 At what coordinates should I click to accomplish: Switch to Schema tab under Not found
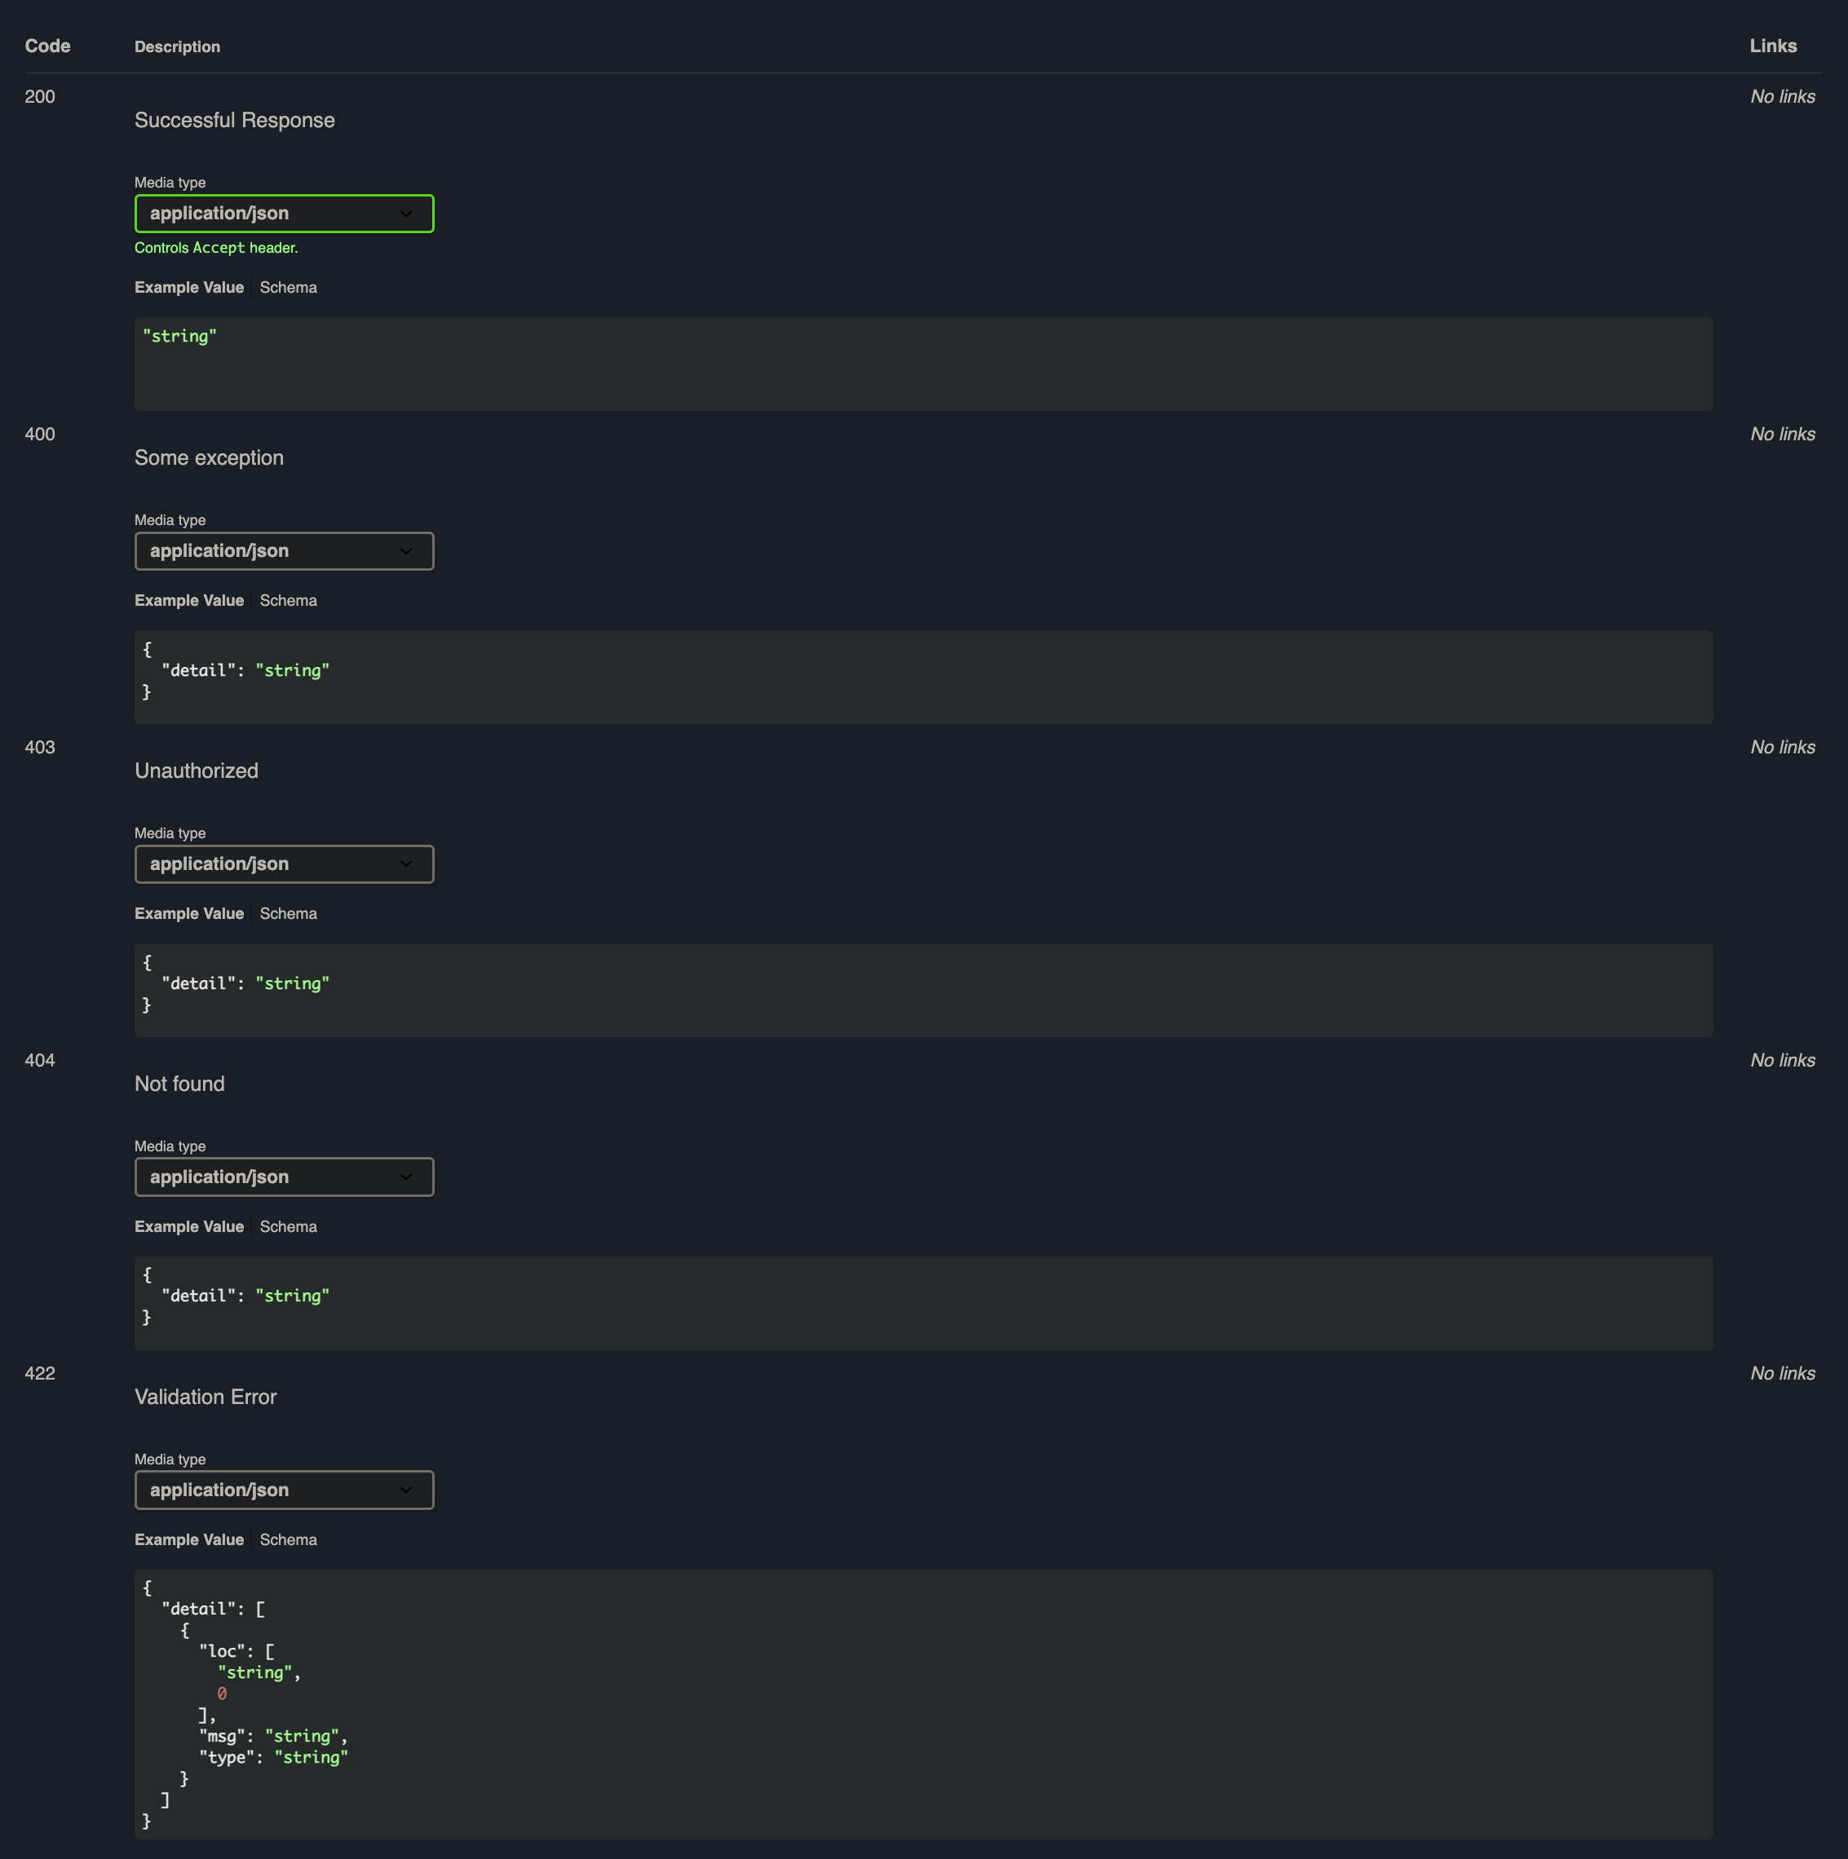(288, 1227)
